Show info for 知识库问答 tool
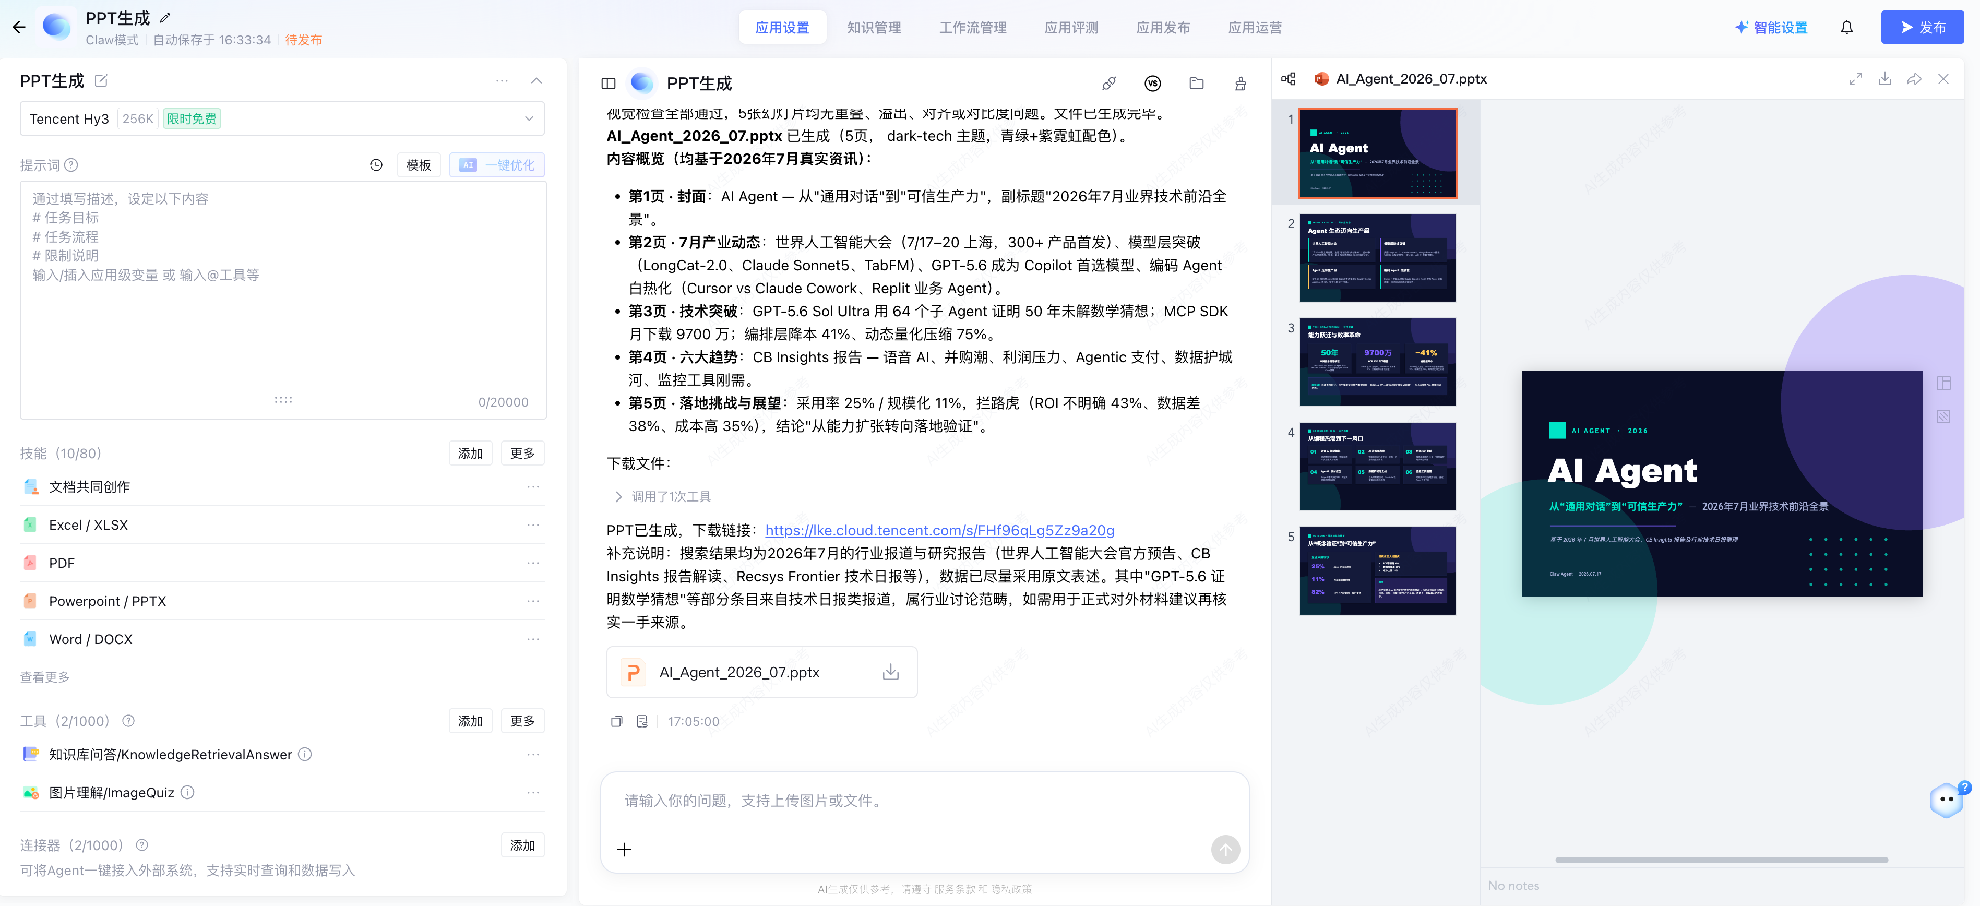The image size is (1980, 906). [x=305, y=755]
